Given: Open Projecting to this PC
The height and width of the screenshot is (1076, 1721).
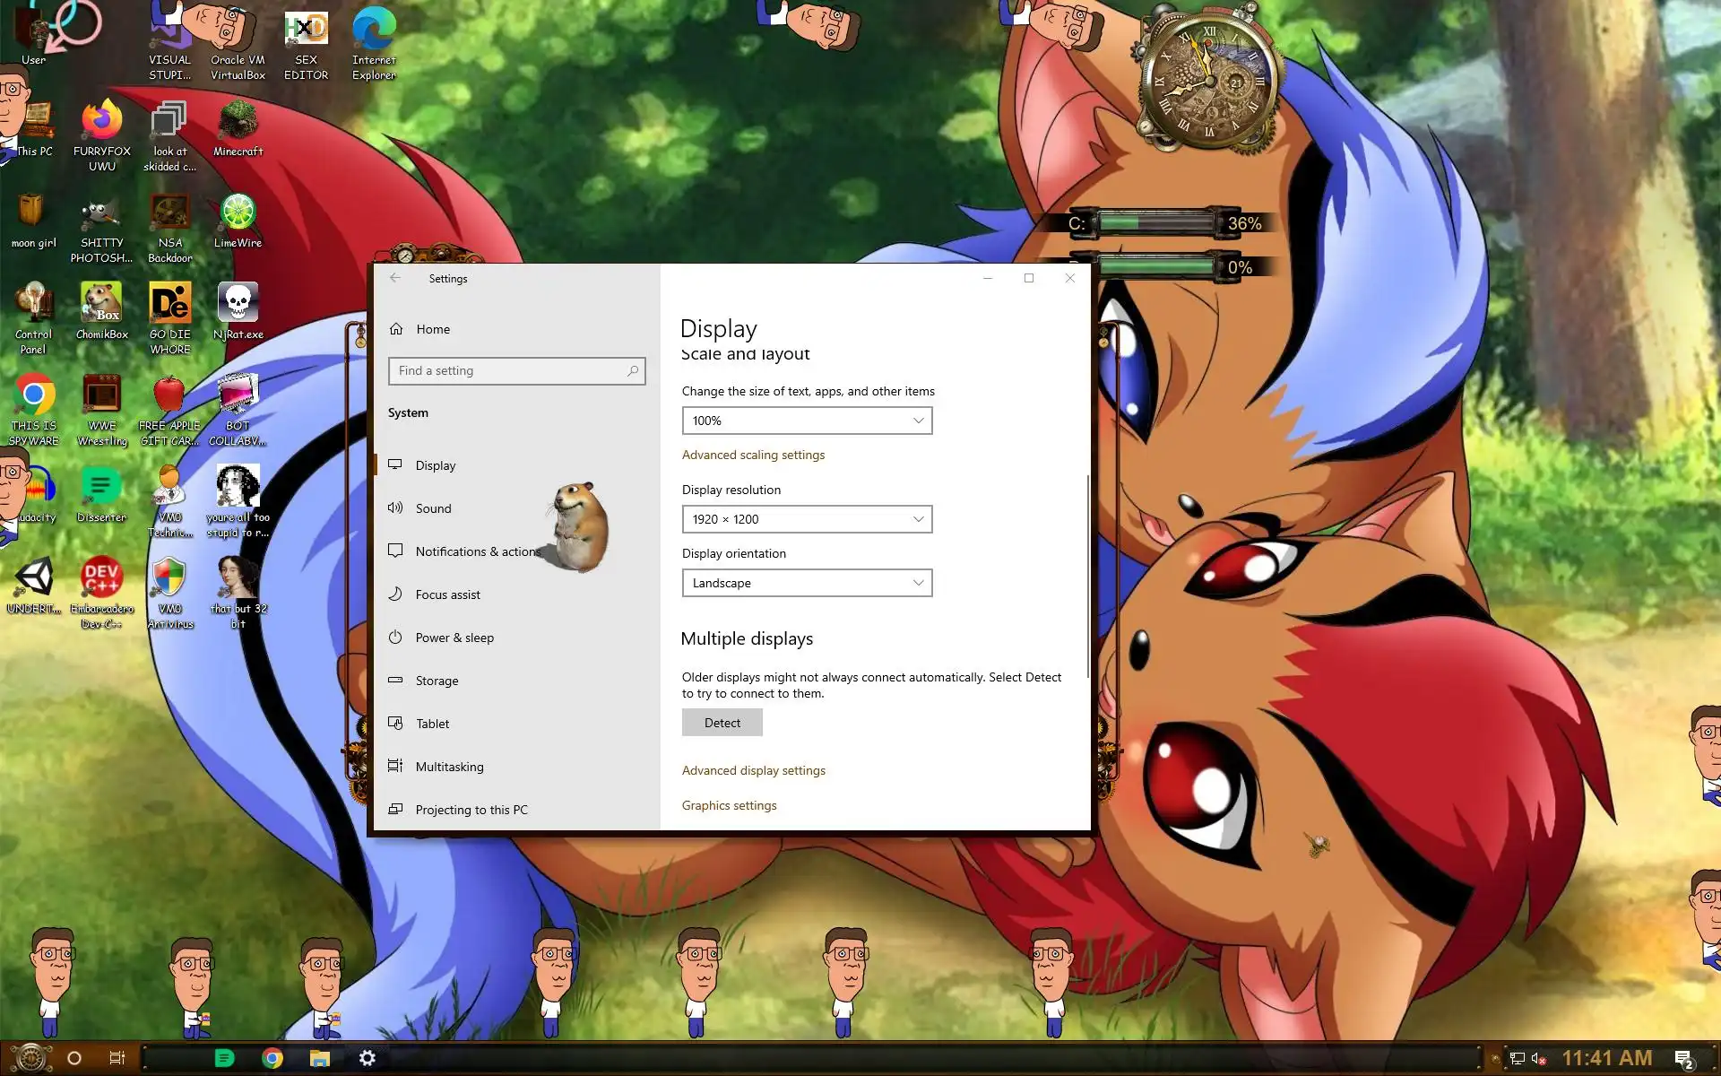Looking at the screenshot, I should pos(471,810).
